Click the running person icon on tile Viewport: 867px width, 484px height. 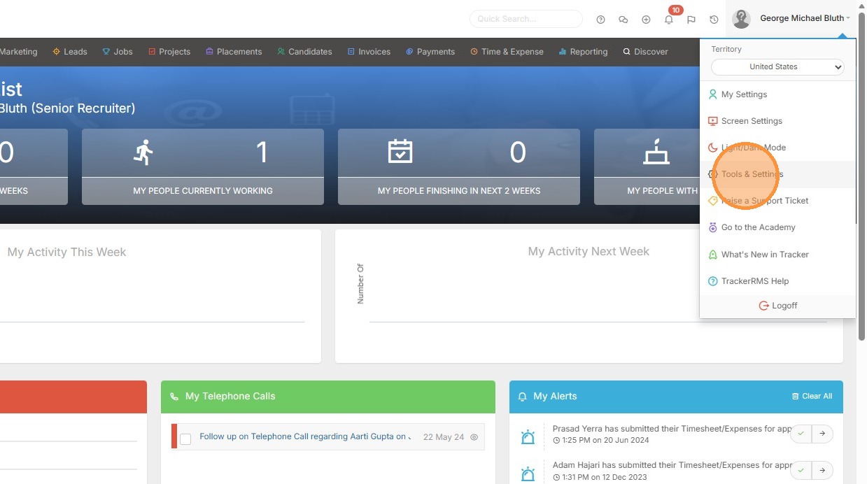coord(143,152)
